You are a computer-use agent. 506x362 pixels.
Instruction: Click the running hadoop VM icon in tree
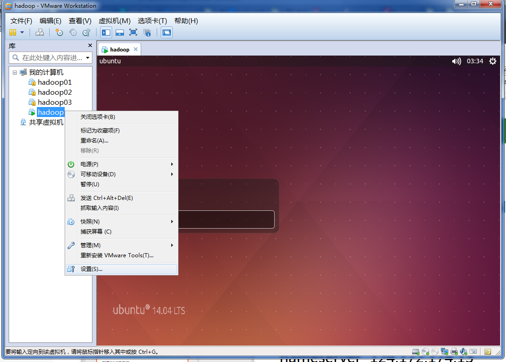click(32, 112)
